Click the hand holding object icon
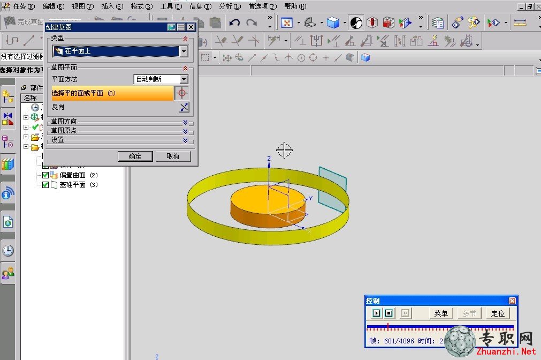Image resolution: width=541 pixels, height=360 pixels. click(x=457, y=22)
